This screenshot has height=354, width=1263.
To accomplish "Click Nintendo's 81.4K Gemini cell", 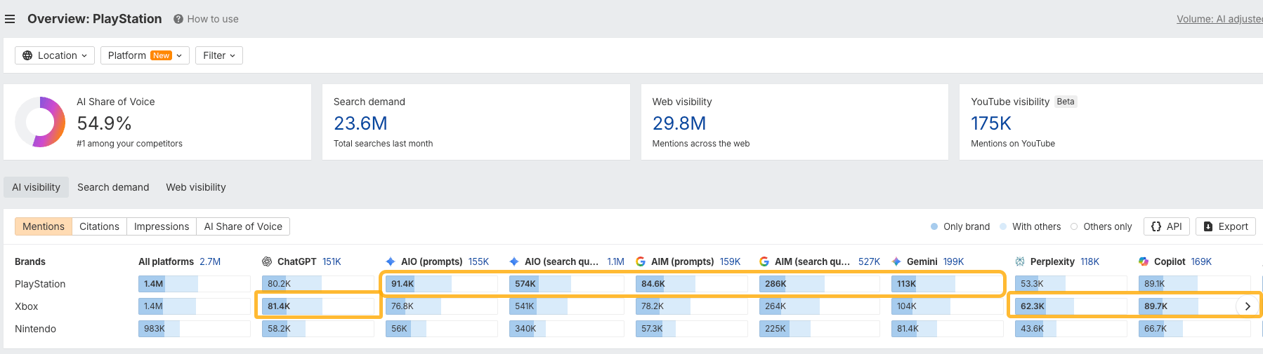I will 948,329.
